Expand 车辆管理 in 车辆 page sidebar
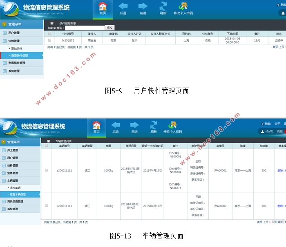 (20, 181)
